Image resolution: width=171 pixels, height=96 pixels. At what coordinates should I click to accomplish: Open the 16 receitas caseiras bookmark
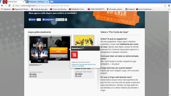click(x=115, y=9)
